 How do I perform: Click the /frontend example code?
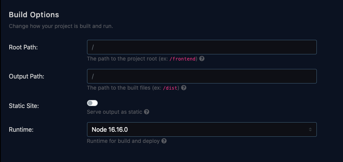click(183, 59)
